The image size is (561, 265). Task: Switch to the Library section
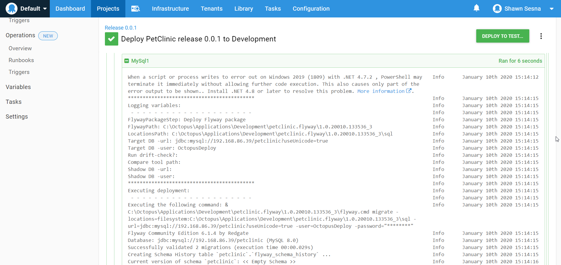(x=243, y=9)
